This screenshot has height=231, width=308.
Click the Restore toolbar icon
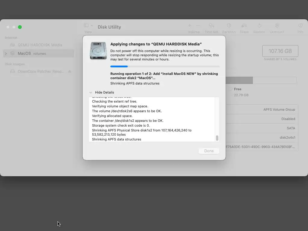[259, 26]
